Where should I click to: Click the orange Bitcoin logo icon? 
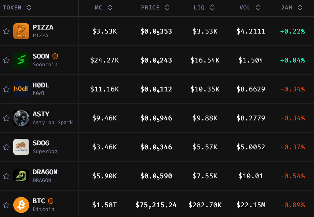(x=21, y=205)
